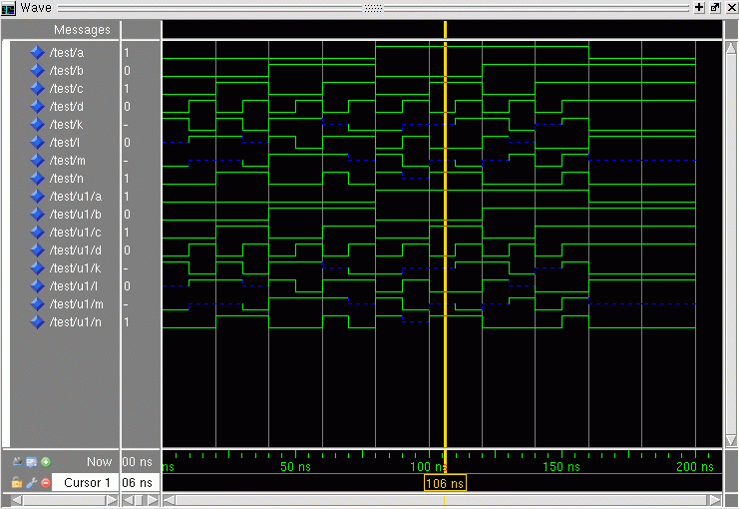Screen dimensions: 739x509
Task: Close the Wave window
Action: [x=731, y=8]
